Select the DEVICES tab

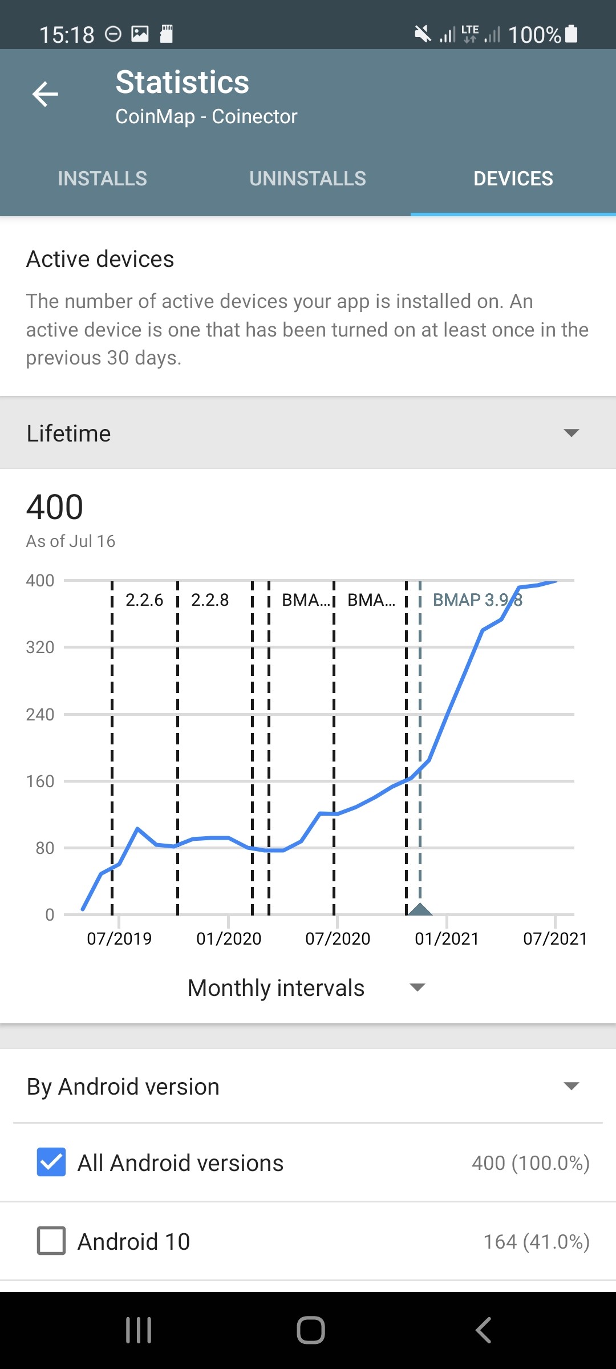(x=513, y=179)
